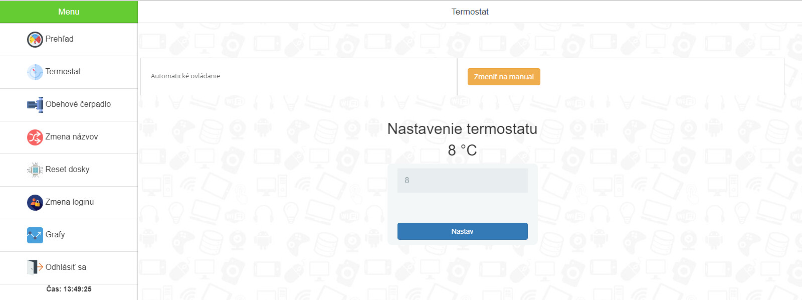
Task: Click the Automatické ovládanie status label
Action: coord(185,76)
